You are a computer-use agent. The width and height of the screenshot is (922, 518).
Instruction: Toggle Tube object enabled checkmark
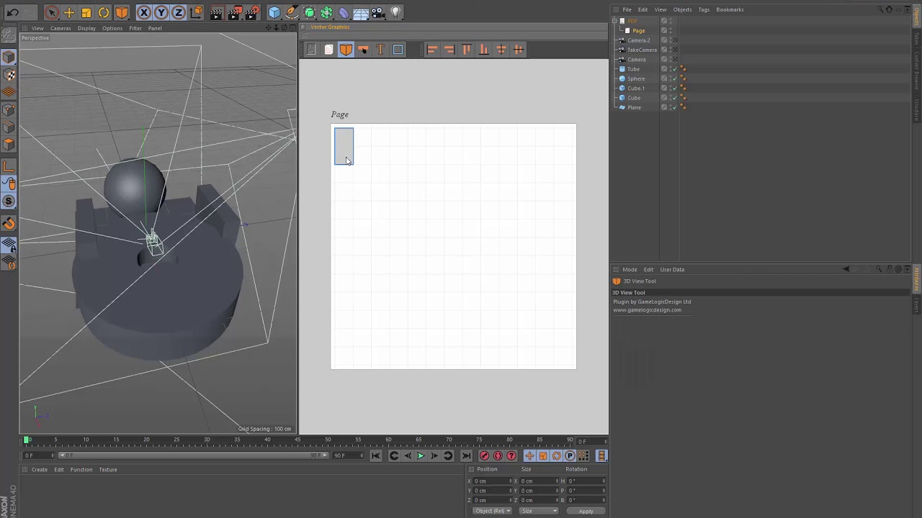point(675,69)
